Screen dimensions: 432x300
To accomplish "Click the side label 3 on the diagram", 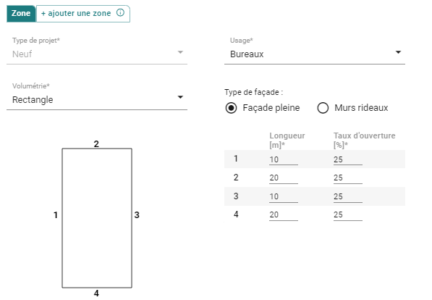I will click(137, 215).
